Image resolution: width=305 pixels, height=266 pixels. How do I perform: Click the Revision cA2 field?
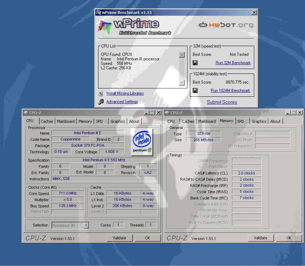(x=148, y=172)
